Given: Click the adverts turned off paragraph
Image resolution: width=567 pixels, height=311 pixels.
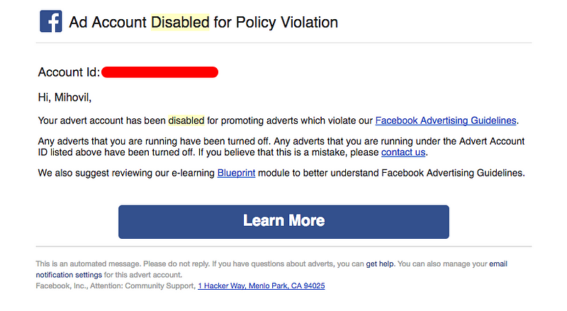Looking at the screenshot, I should click(x=281, y=147).
